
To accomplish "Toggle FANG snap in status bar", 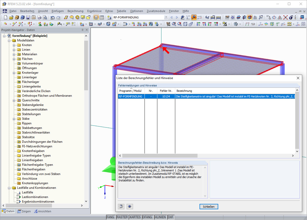I will pos(110,217).
